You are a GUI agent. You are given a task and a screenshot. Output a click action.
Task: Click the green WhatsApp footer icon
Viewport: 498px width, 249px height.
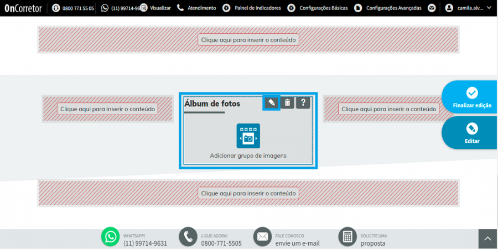(x=110, y=237)
